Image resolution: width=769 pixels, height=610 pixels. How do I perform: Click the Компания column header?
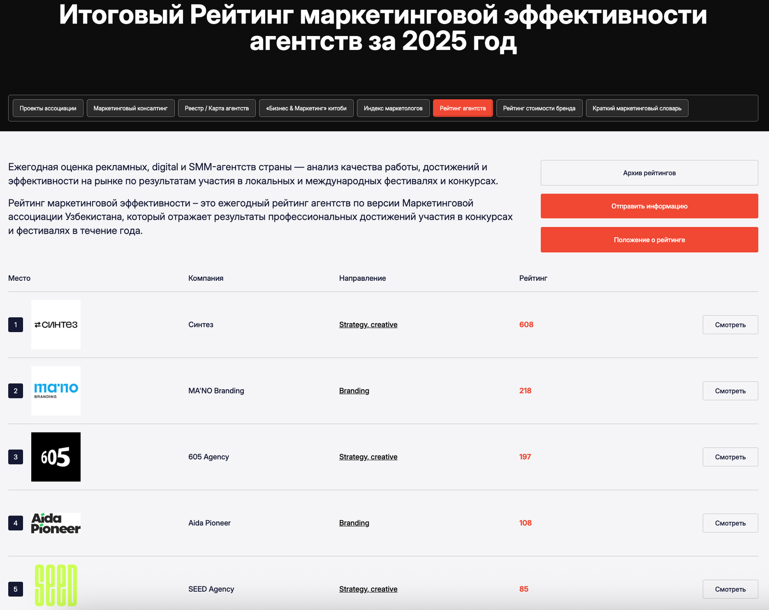click(x=206, y=278)
